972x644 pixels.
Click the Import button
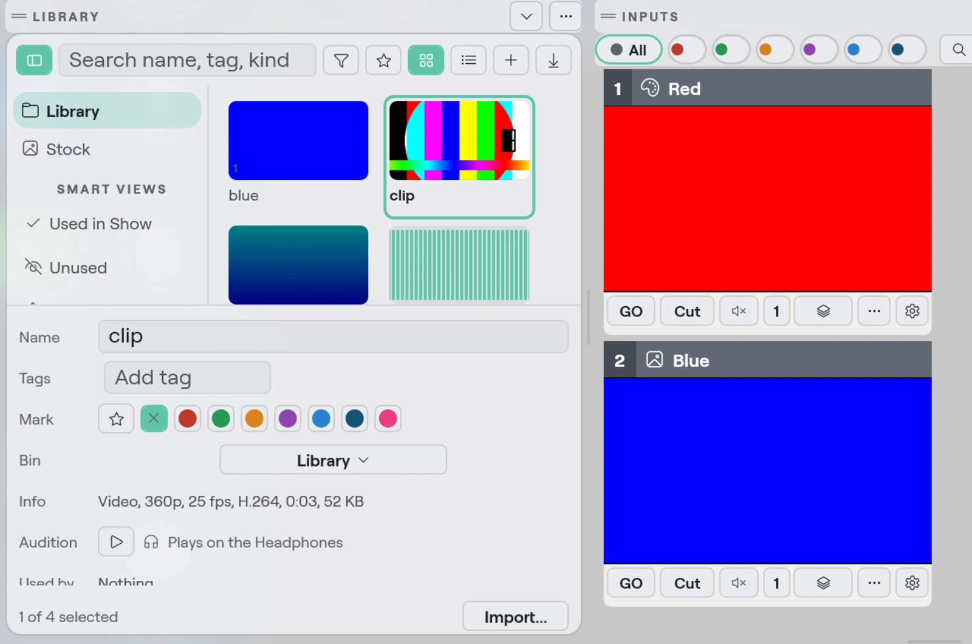coord(515,617)
